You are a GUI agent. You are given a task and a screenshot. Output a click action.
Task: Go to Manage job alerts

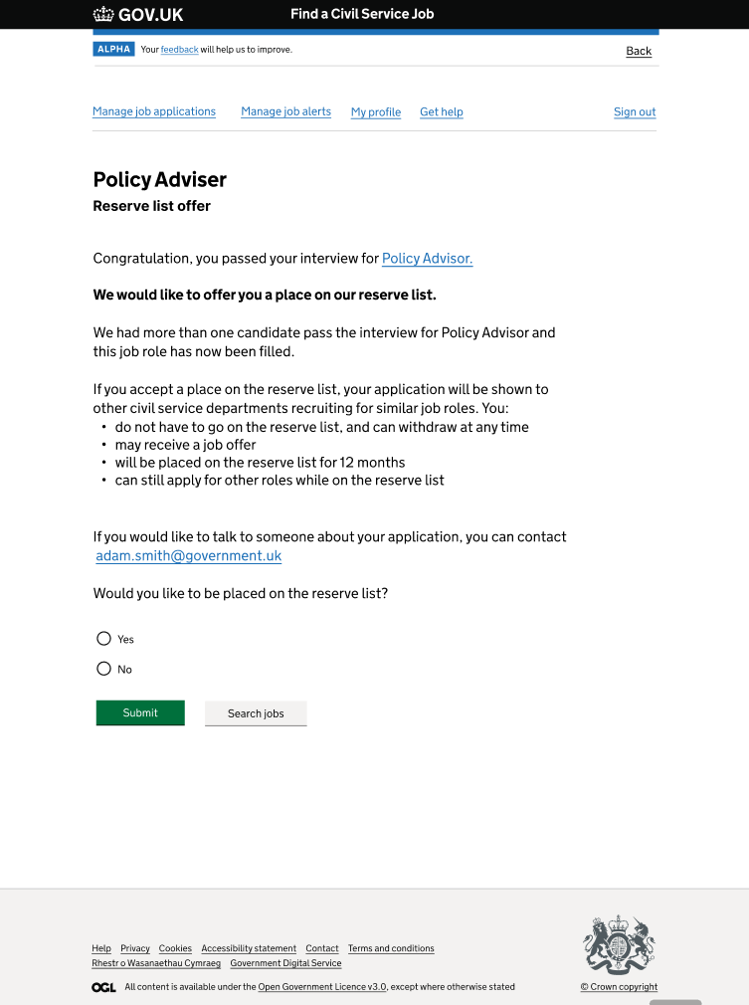(285, 111)
